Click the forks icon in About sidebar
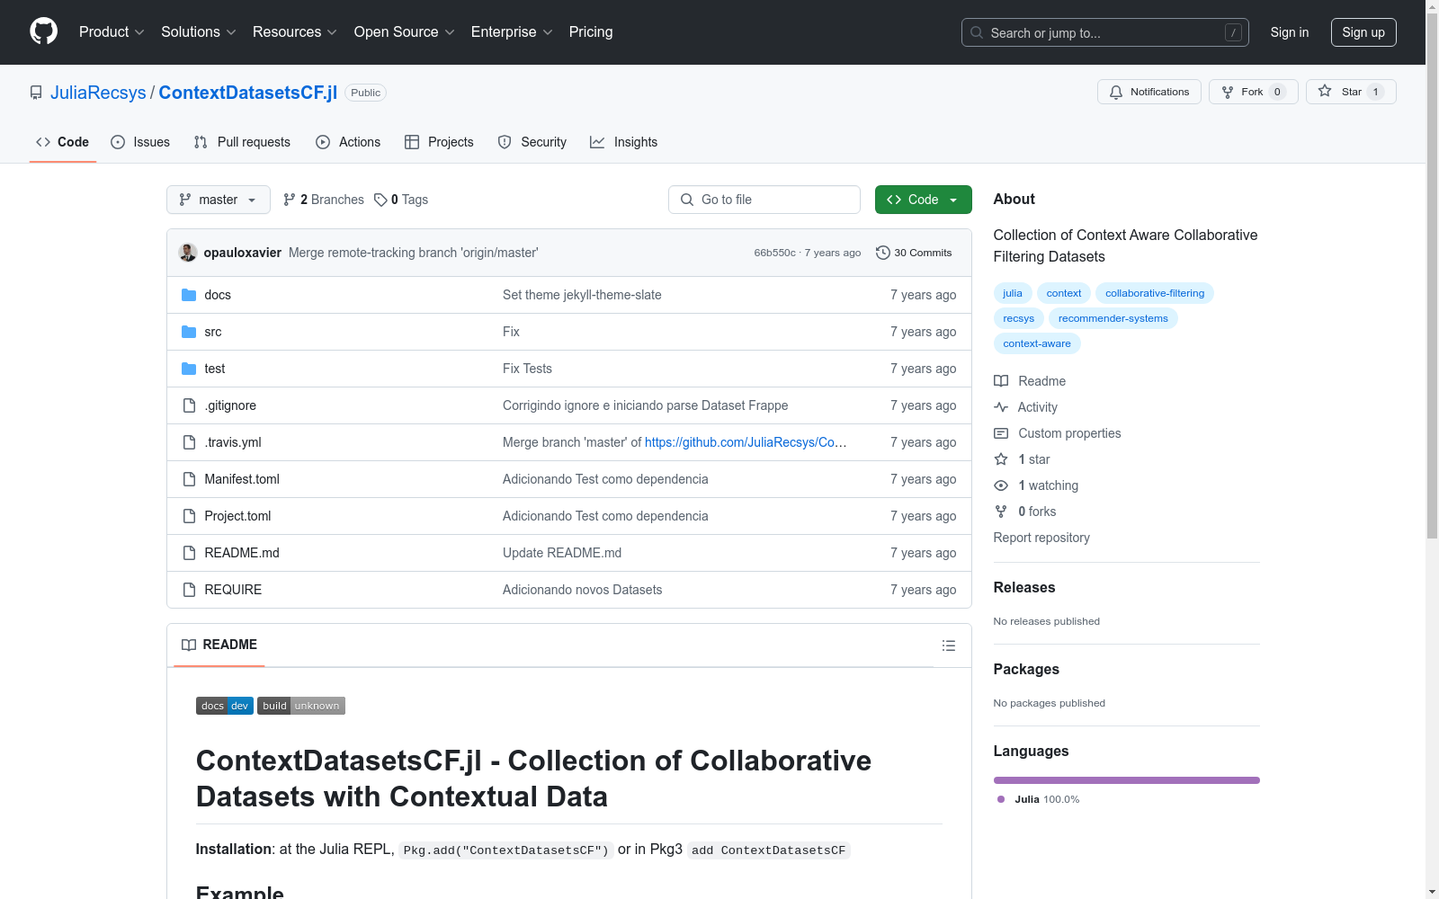 (x=1001, y=512)
